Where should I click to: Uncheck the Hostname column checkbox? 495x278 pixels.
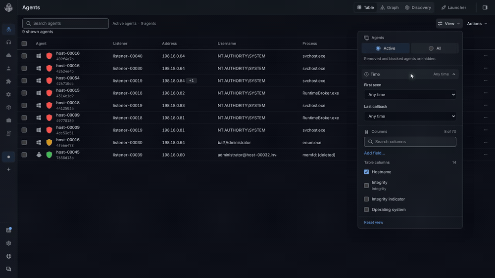pos(366,172)
